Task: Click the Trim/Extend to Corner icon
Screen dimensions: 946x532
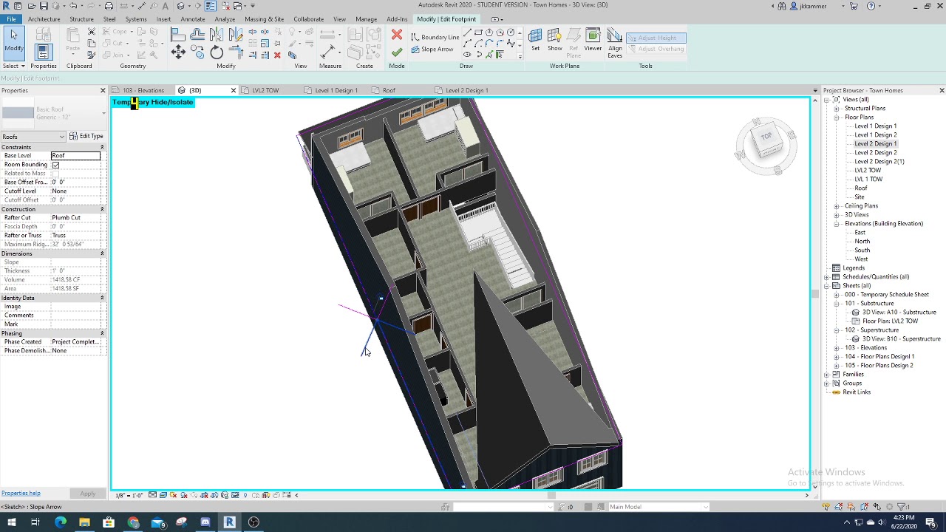Action: tap(236, 52)
